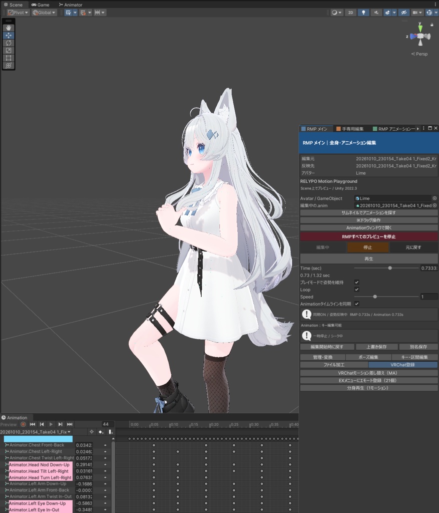Select the Move tool
This screenshot has width=439, height=513.
click(9, 36)
